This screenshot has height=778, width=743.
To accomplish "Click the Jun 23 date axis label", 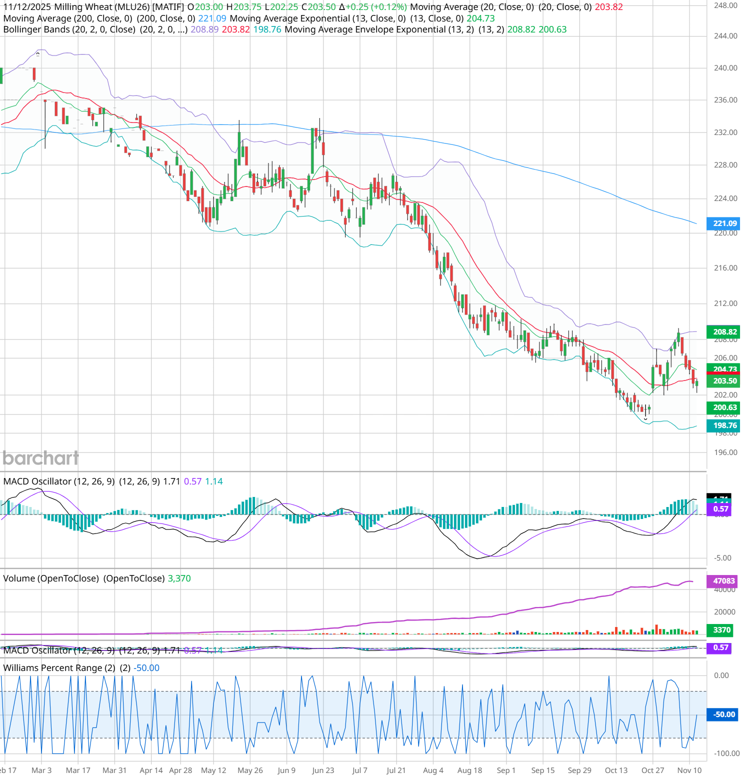I will [323, 770].
